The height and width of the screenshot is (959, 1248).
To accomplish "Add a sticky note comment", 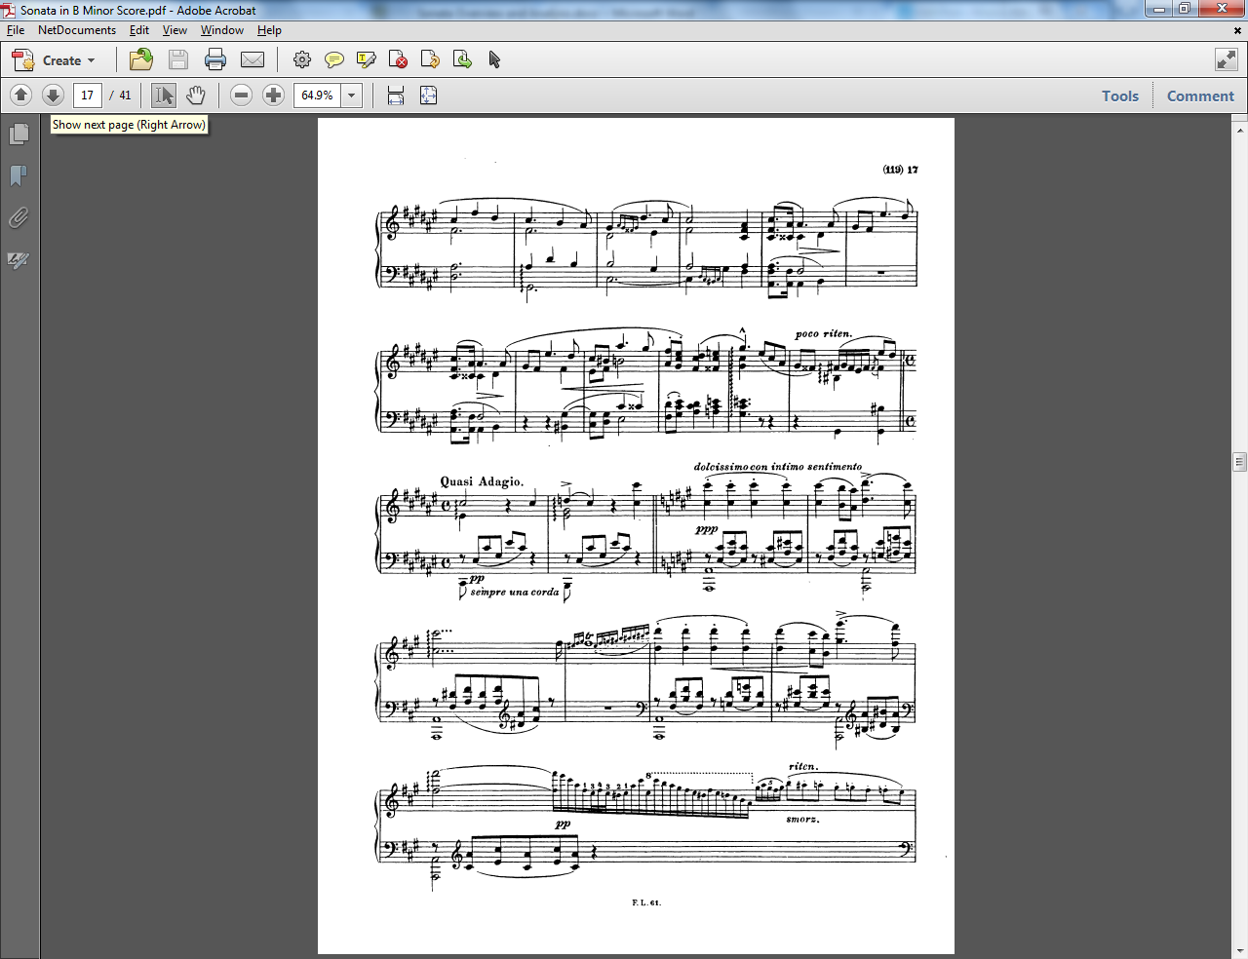I will coord(334,60).
